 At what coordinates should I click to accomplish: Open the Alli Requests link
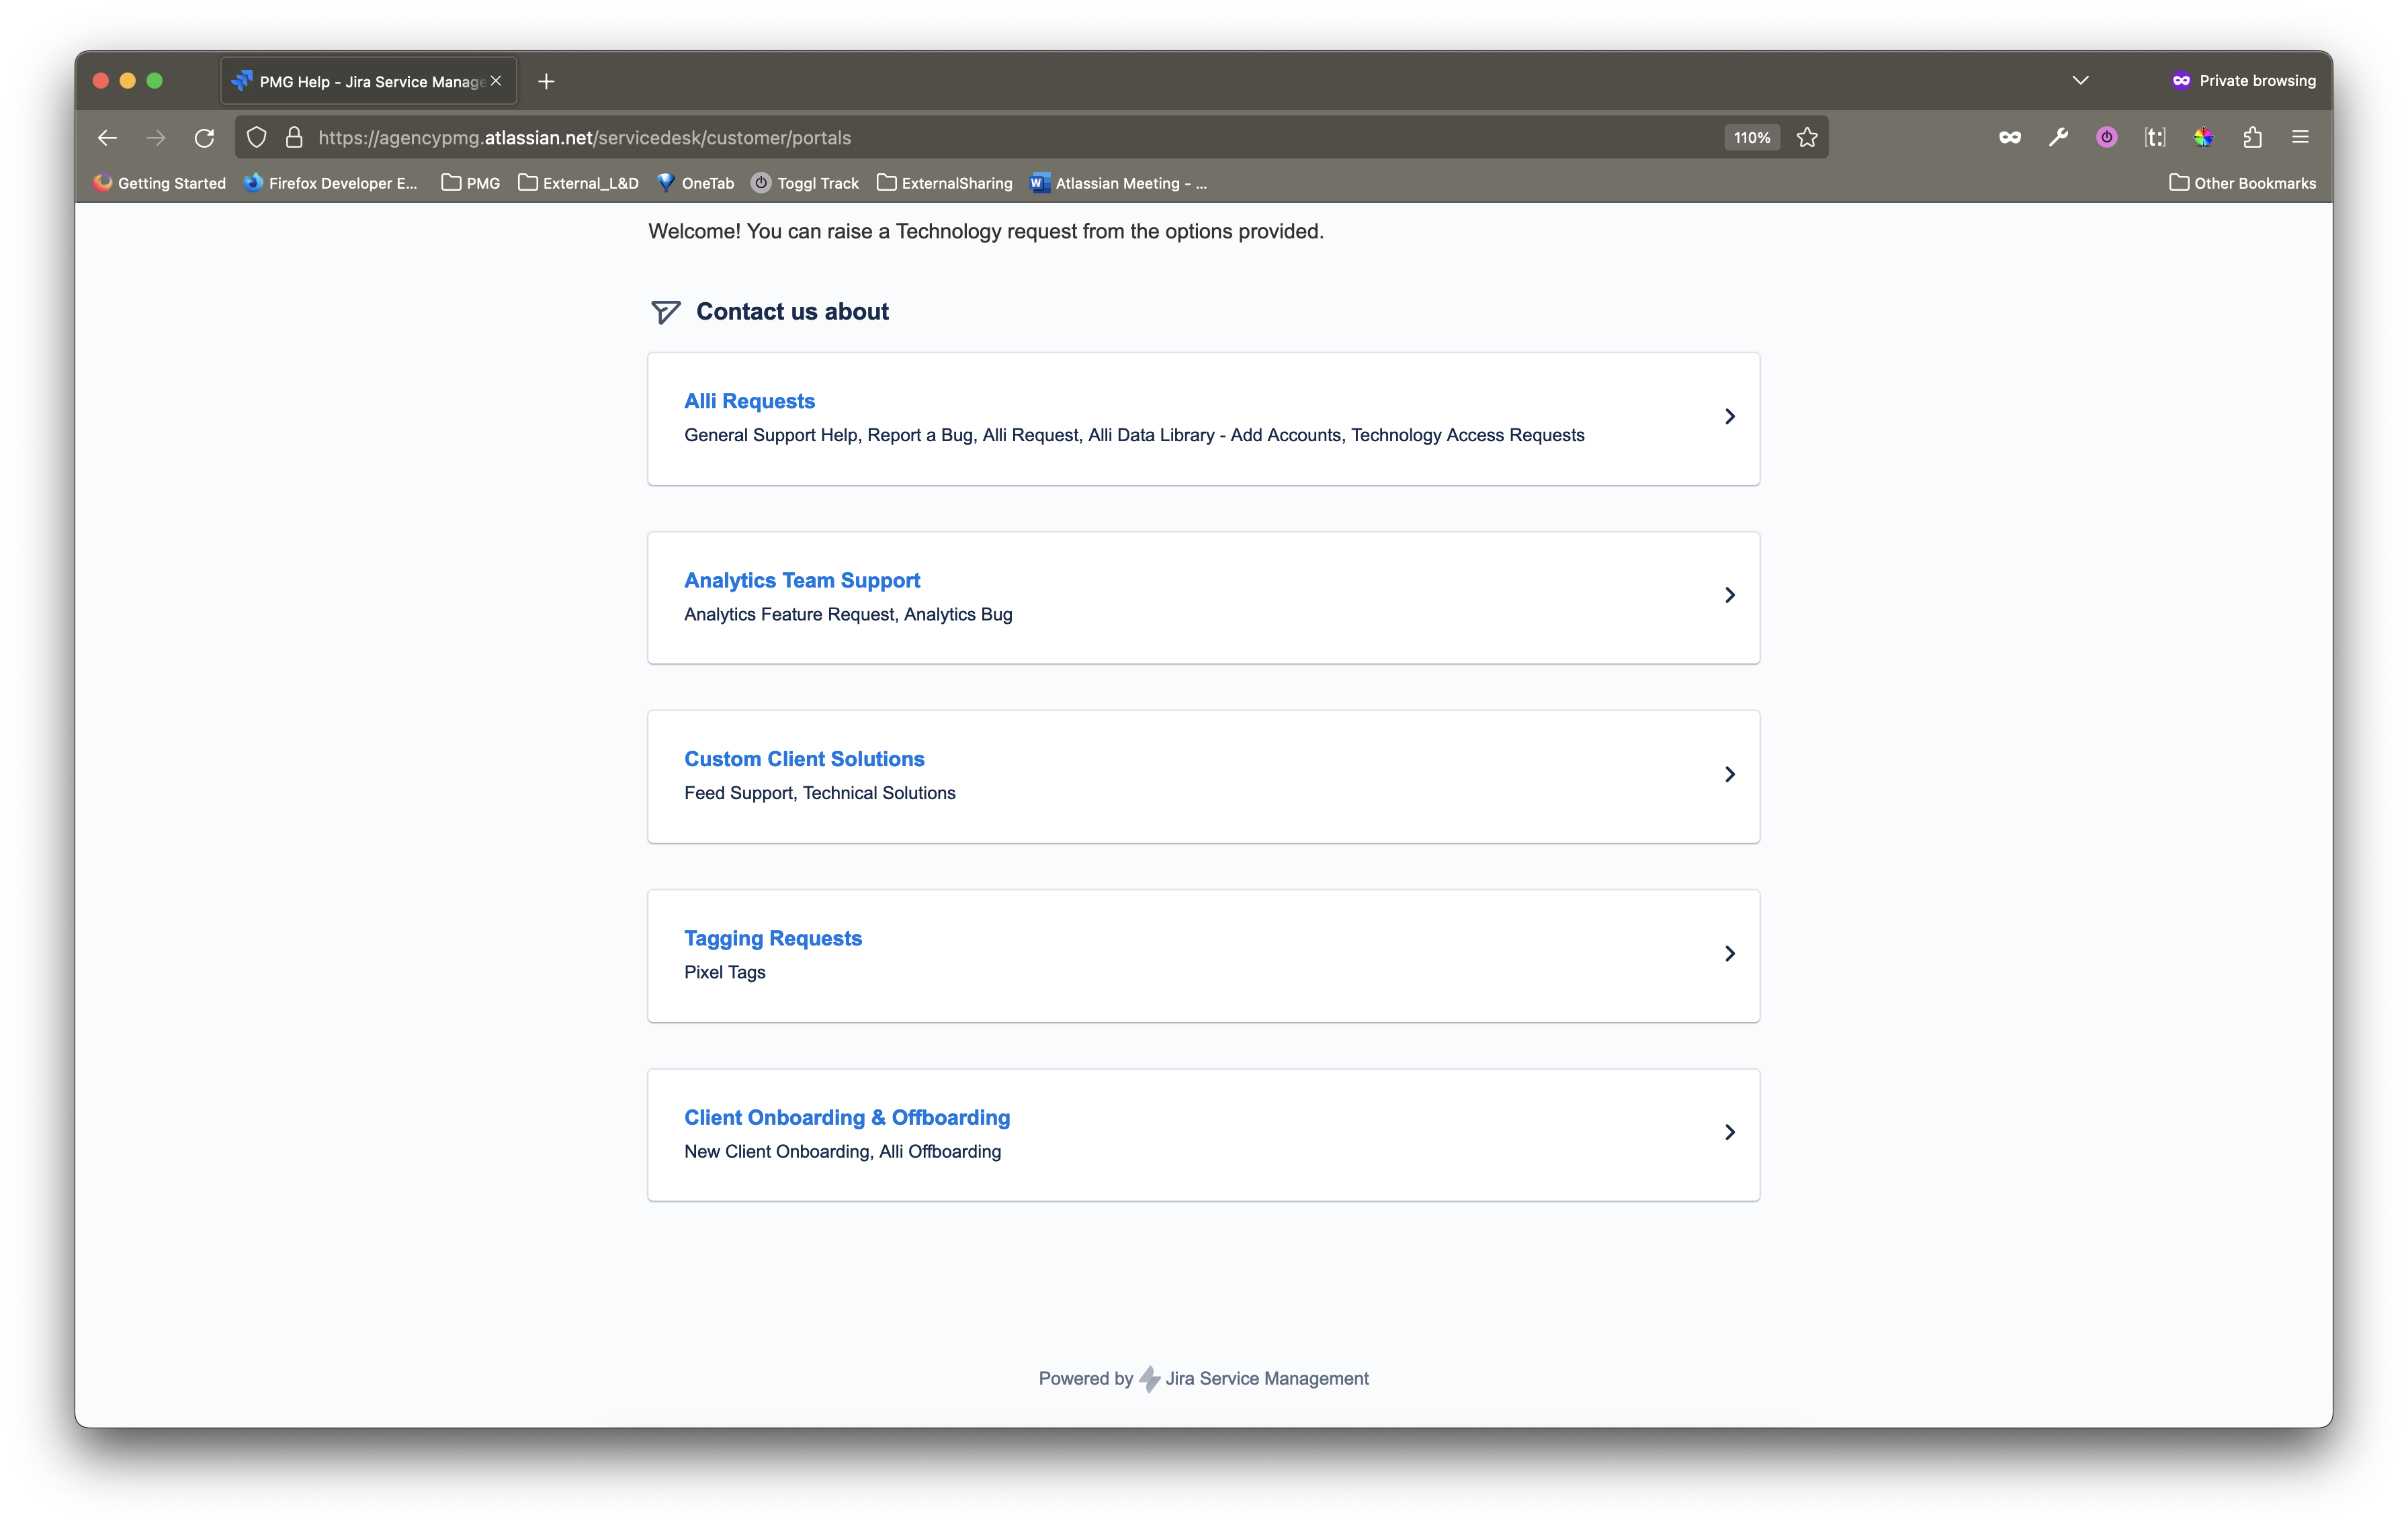750,401
